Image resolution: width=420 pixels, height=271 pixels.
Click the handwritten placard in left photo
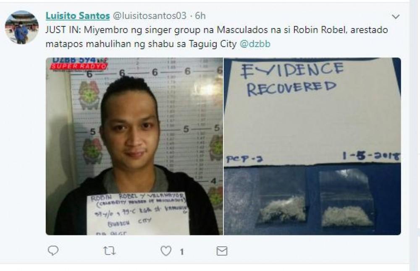[x=138, y=214]
